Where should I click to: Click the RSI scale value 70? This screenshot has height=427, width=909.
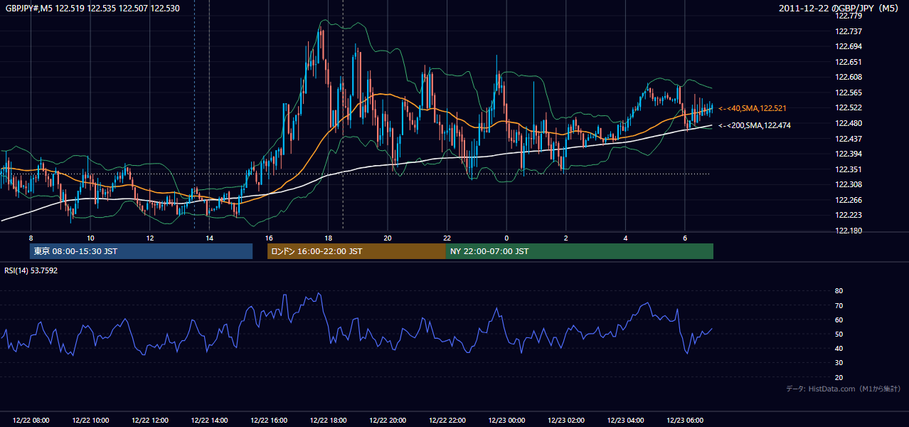tap(839, 305)
